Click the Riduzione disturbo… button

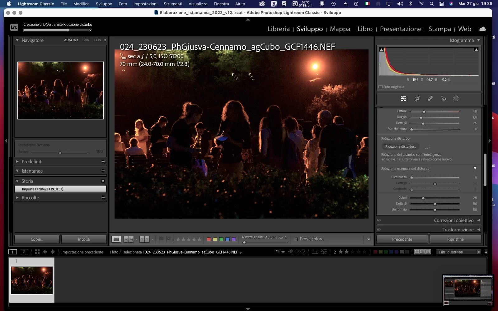click(400, 146)
